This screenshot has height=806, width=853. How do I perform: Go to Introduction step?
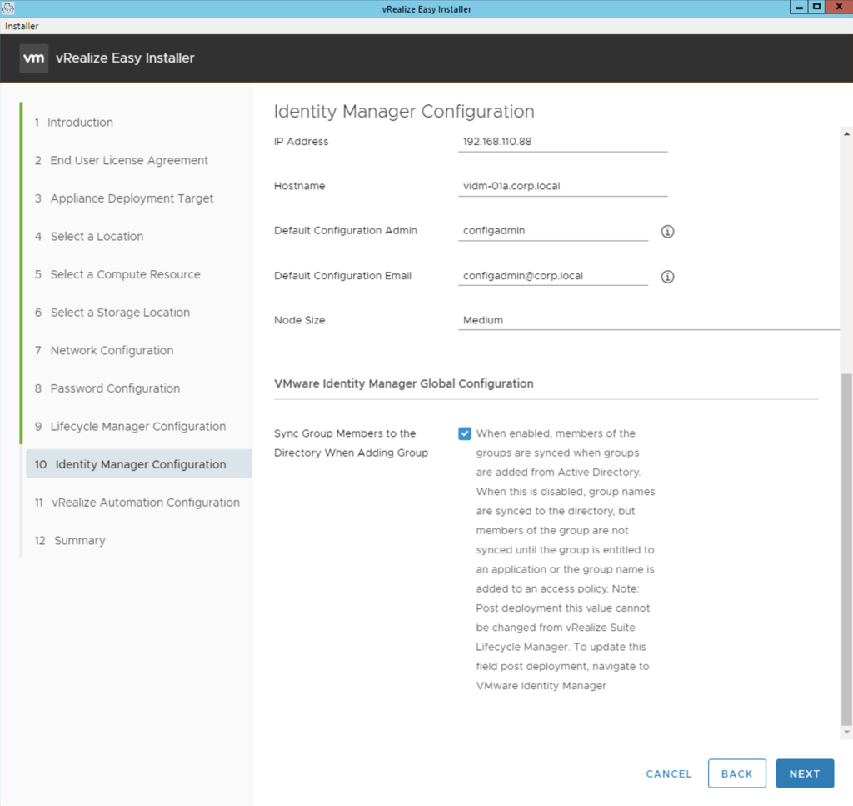tap(80, 123)
